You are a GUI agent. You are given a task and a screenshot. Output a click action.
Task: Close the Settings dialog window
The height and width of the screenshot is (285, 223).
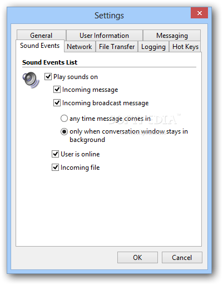pos(199,13)
